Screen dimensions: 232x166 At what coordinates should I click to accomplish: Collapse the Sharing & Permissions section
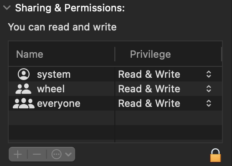coord(7,8)
